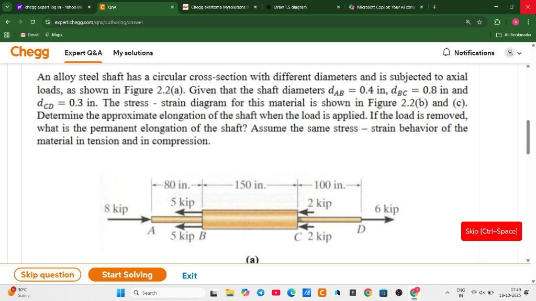Switch to the Expert Q&A tab
The width and height of the screenshot is (536, 301).
pos(83,53)
